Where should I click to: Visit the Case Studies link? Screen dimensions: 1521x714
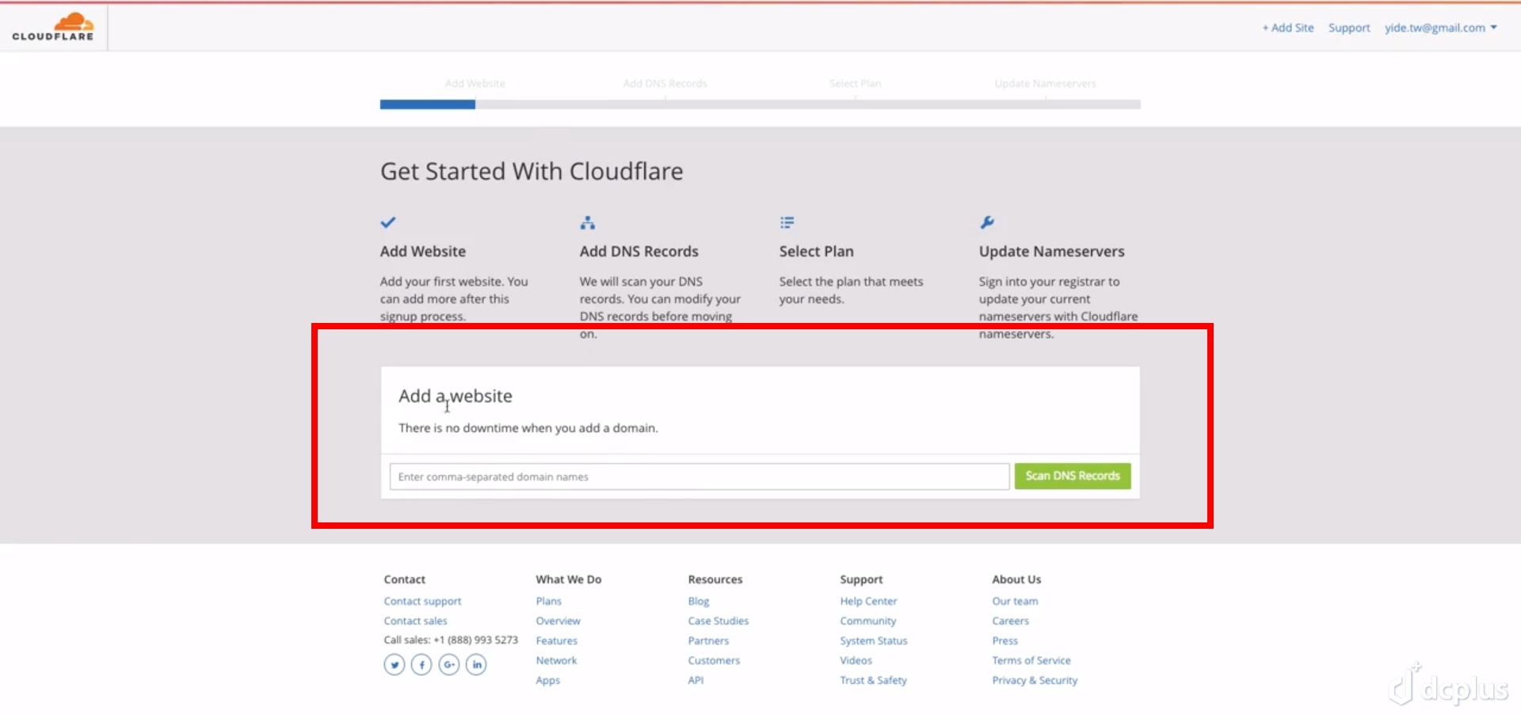(x=718, y=621)
